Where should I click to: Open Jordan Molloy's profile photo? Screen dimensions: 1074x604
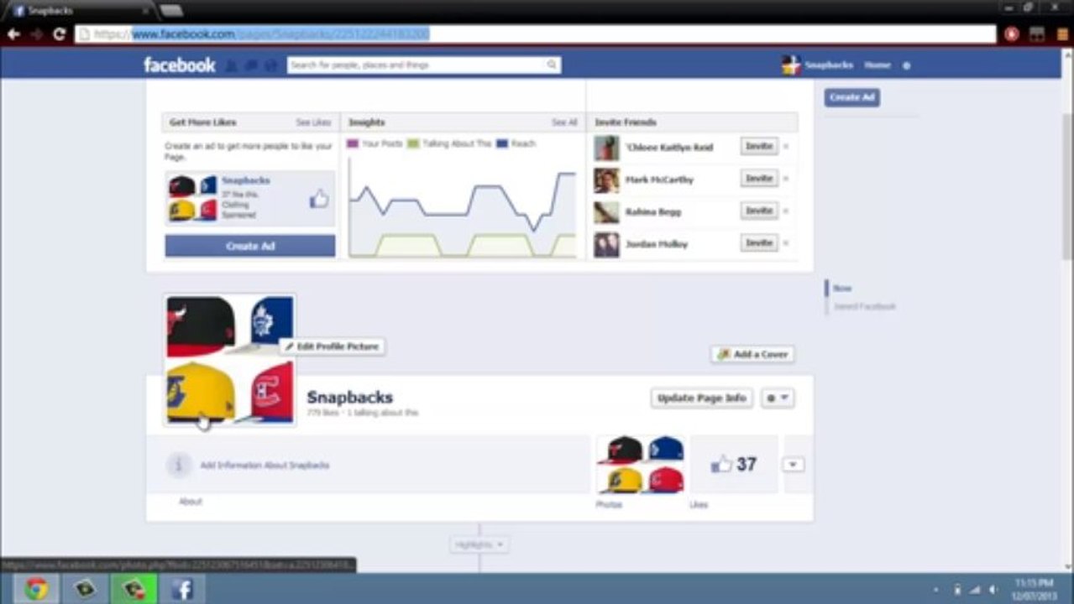click(x=606, y=245)
